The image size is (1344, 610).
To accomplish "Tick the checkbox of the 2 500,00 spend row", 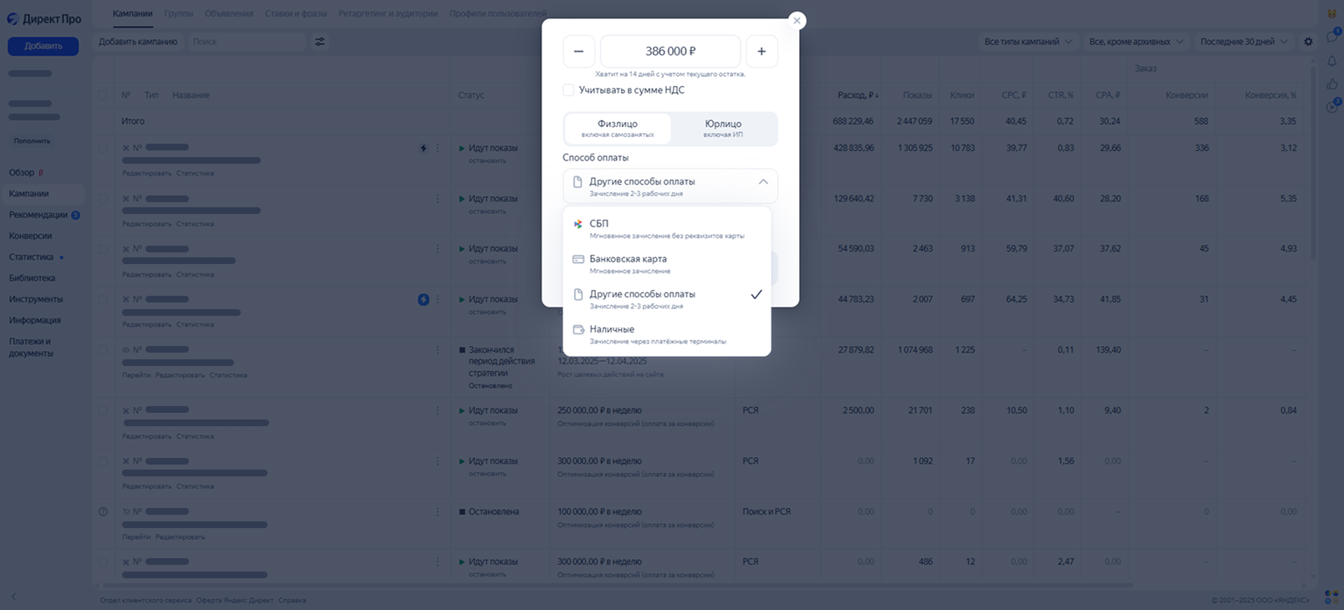I will [x=103, y=410].
